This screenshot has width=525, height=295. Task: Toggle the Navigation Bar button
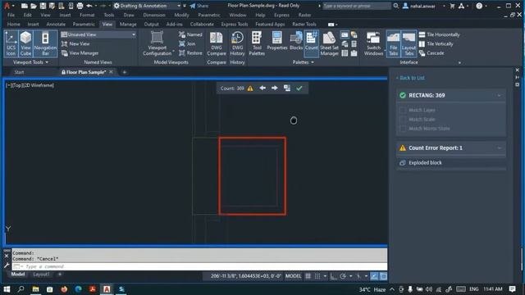click(x=45, y=43)
